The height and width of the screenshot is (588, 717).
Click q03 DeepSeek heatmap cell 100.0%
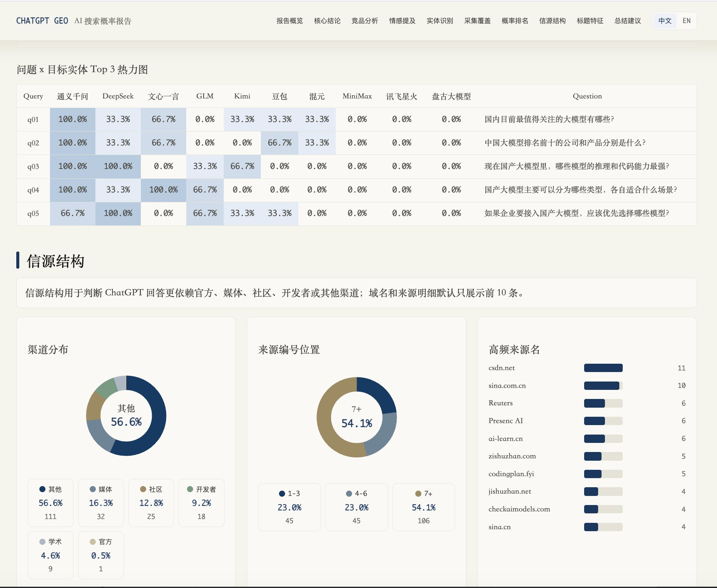(x=118, y=166)
